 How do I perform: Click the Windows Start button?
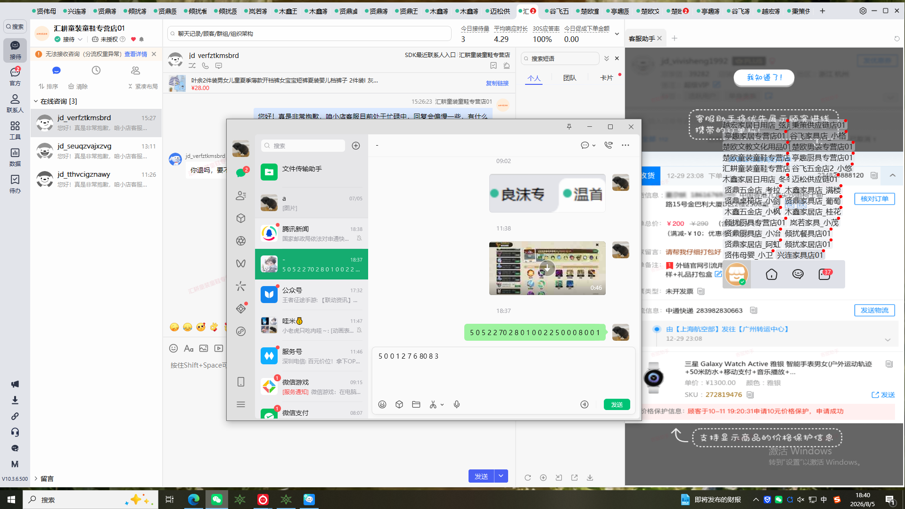click(11, 500)
